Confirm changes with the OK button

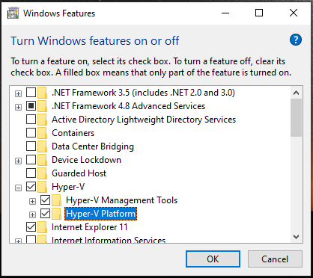(213, 259)
